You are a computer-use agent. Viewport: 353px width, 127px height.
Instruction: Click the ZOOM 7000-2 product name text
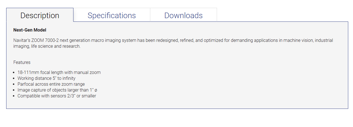click(x=45, y=40)
